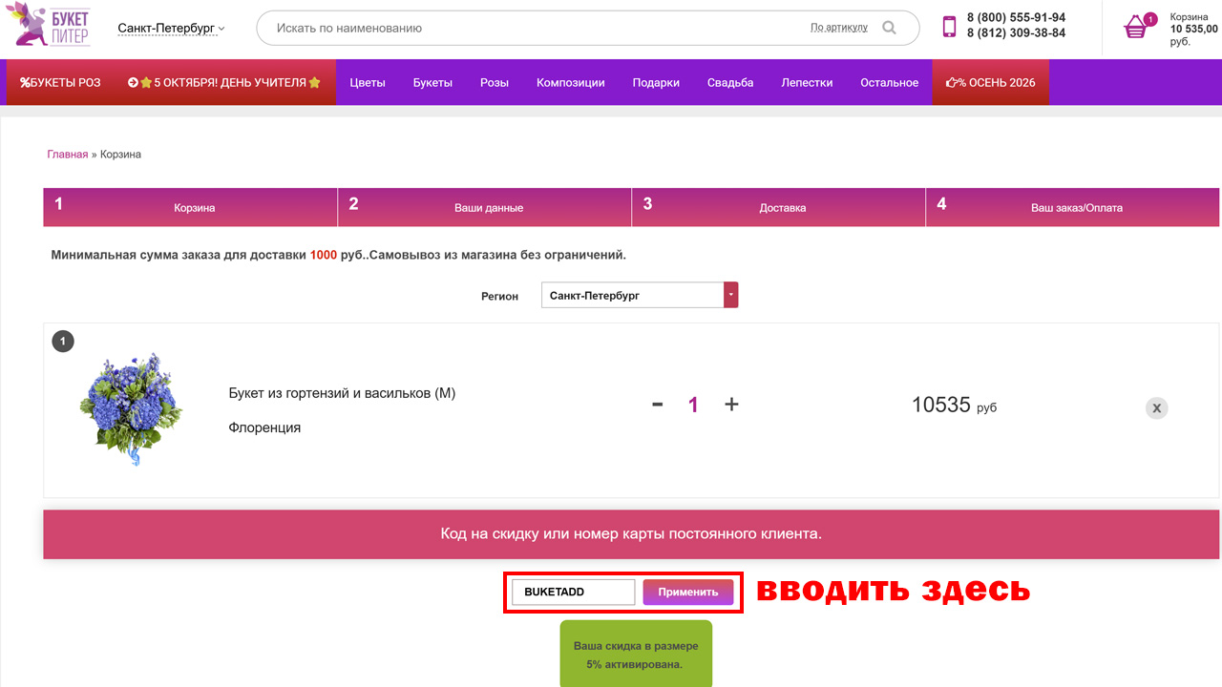Open the Букеты роз menu
This screenshot has height=687, width=1222.
61,82
